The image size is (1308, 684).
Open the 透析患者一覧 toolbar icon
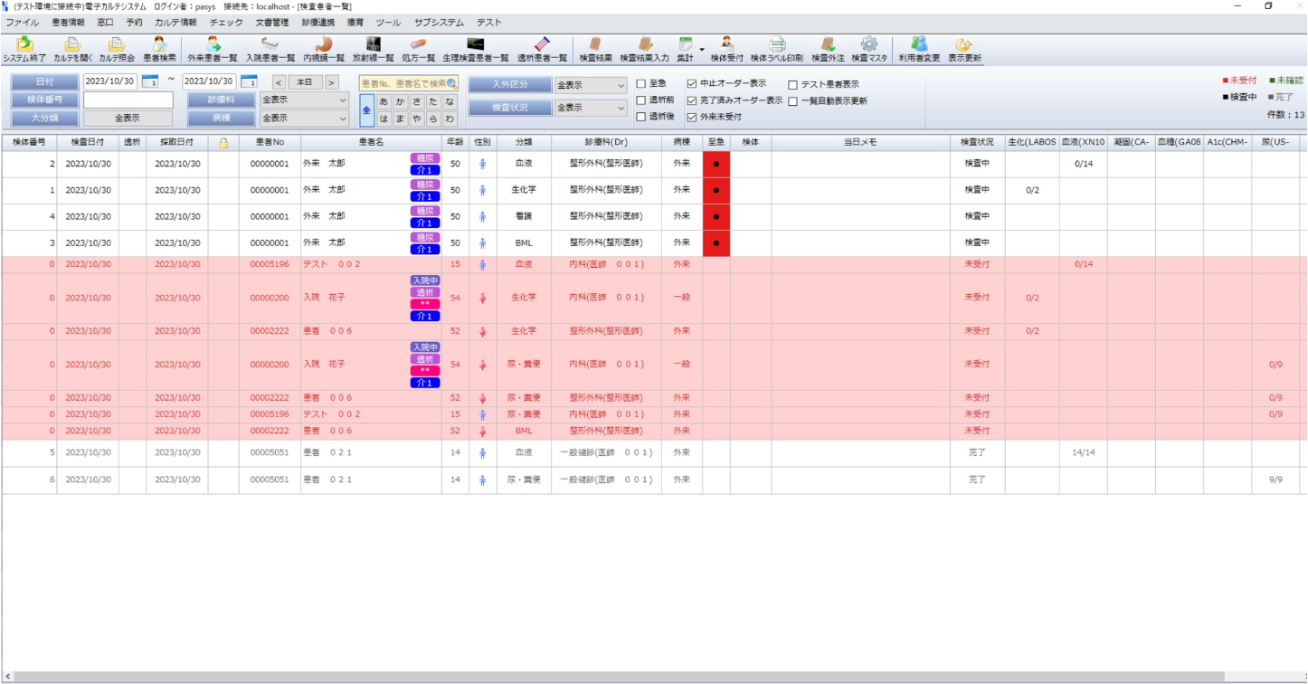[542, 44]
